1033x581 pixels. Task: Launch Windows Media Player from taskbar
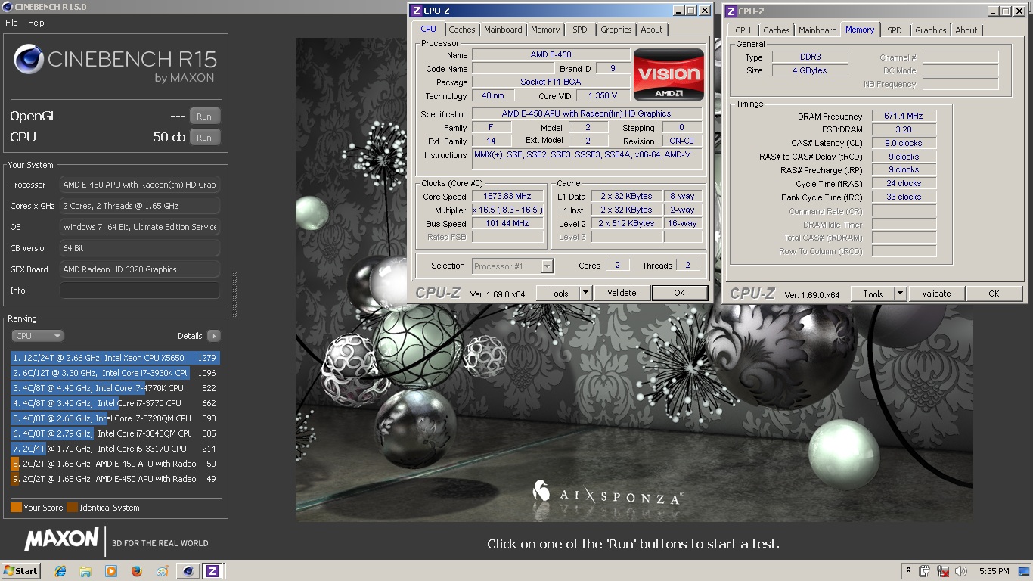click(x=111, y=571)
